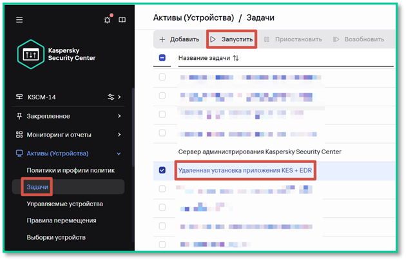Click the KSCM-14 server name

(42, 97)
